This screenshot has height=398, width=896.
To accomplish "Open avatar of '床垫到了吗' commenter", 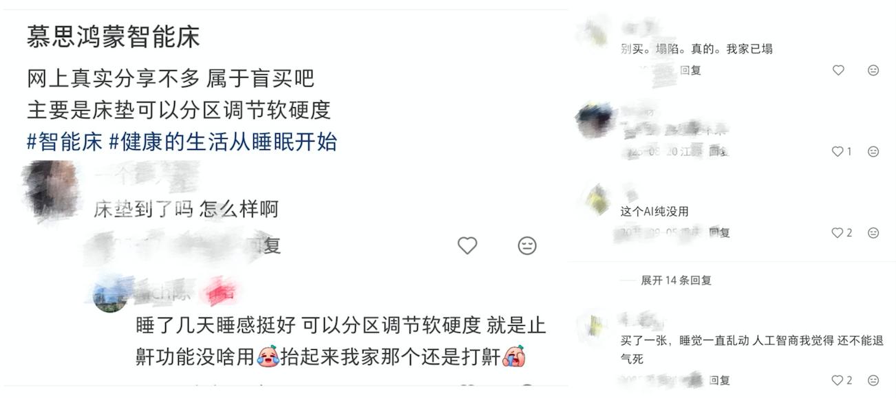I will click(50, 190).
